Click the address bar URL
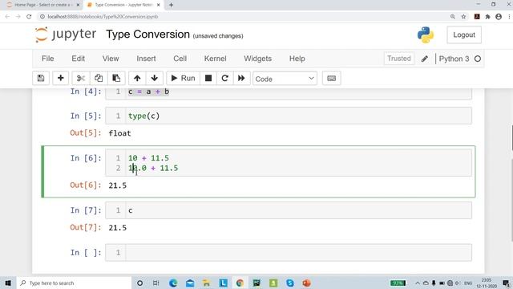The image size is (513, 289). 103,16
